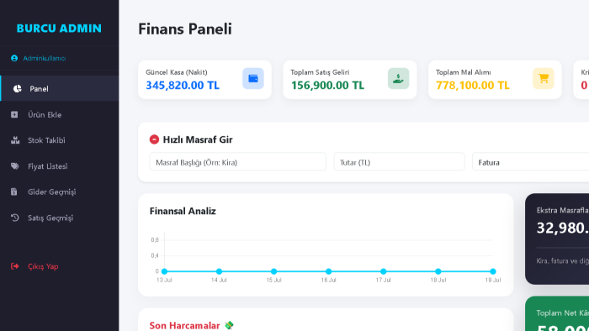Select the 16 Jul chart data point

(329, 271)
